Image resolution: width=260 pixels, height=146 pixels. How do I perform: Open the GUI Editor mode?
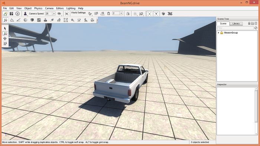click(x=11, y=14)
